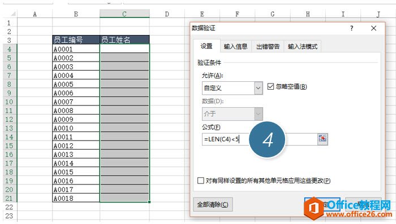Click cell containing A0002
The height and width of the screenshot is (224, 396).
click(76, 58)
